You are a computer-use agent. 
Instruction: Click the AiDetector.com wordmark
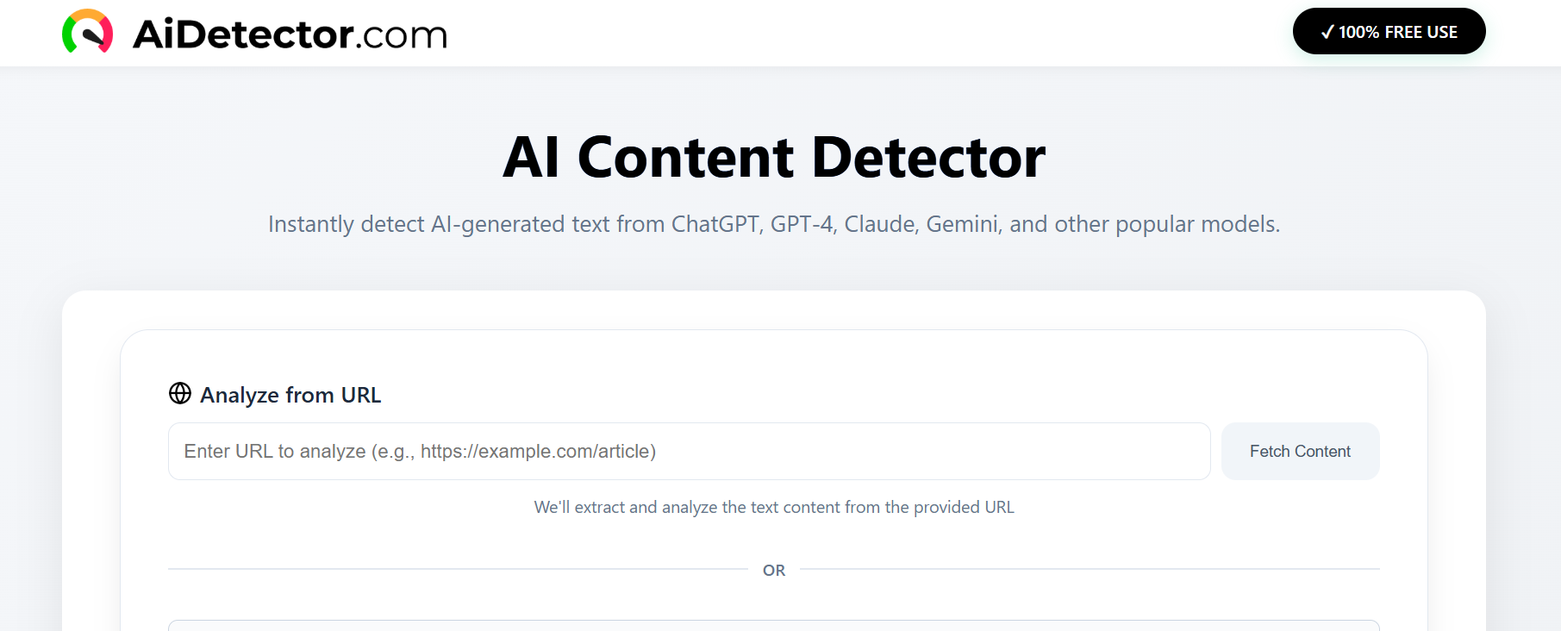tap(290, 34)
